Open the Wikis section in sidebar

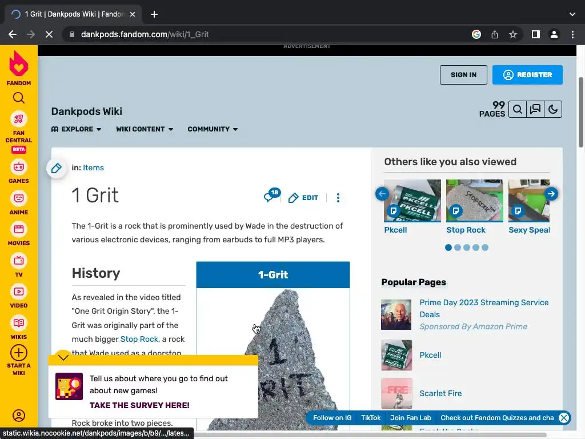(19, 328)
